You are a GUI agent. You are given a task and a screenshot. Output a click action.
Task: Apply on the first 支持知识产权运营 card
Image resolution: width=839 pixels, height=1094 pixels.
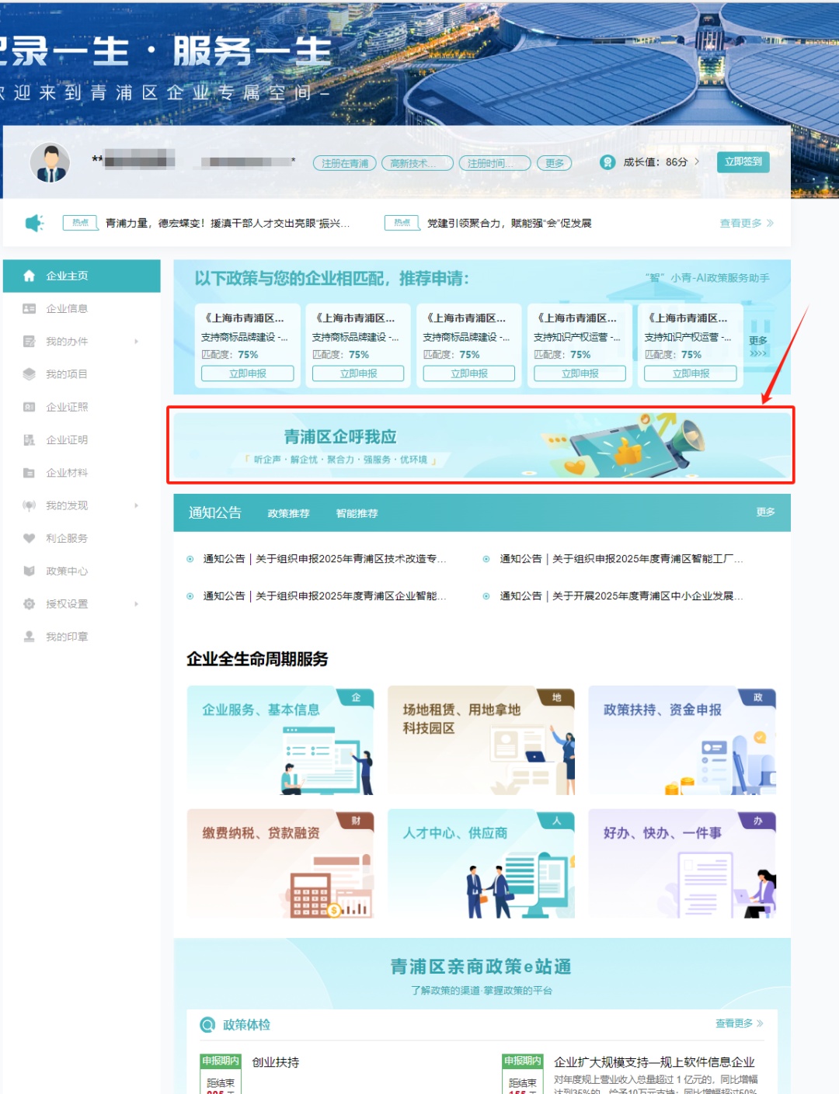coord(580,373)
